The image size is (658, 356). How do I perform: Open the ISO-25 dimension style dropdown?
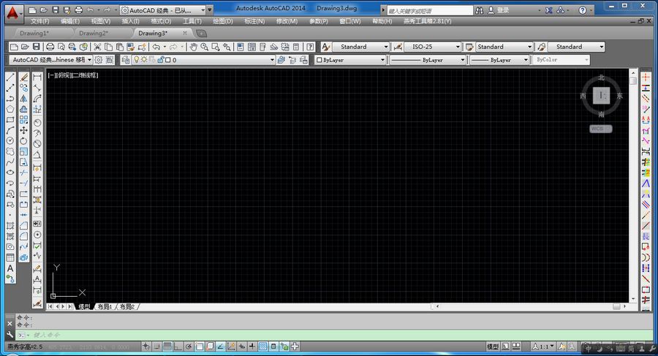[433, 47]
